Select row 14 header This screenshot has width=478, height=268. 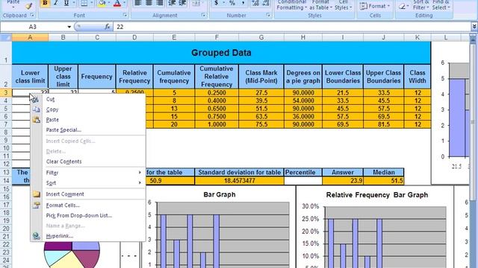tap(6, 180)
